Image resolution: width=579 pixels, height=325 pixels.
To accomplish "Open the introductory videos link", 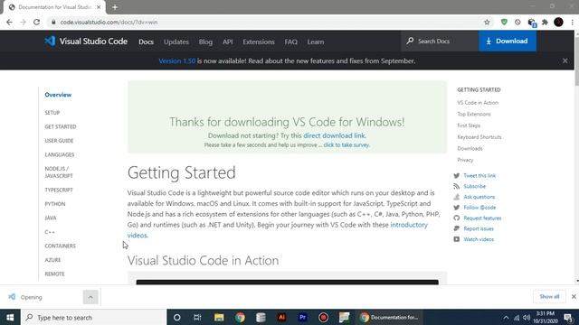I will pos(278,230).
